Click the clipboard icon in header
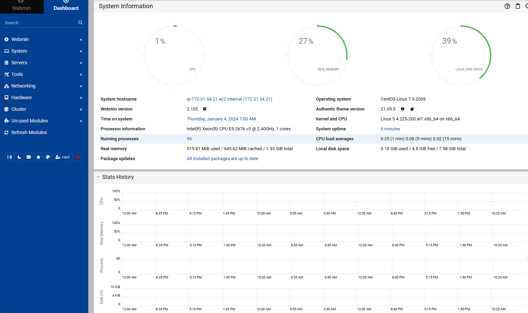The width and height of the screenshot is (528, 313). tap(518, 6)
